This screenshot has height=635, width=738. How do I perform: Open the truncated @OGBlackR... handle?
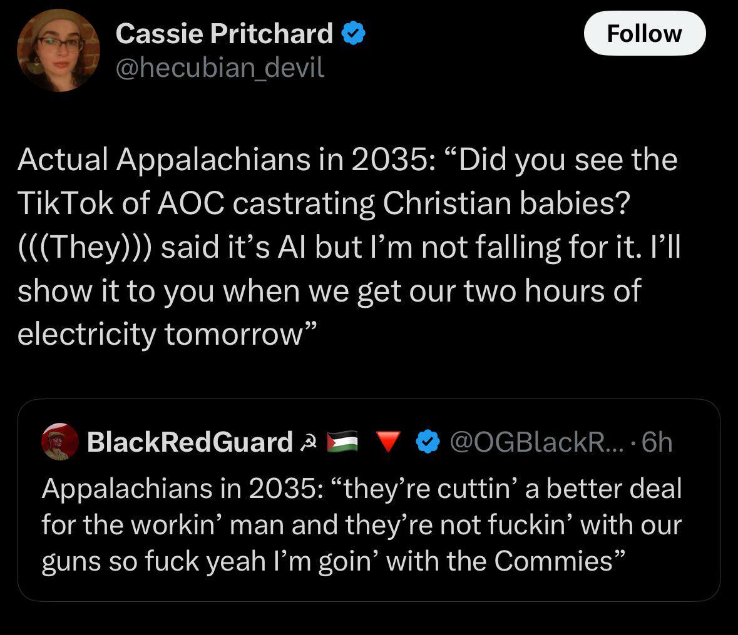[536, 442]
